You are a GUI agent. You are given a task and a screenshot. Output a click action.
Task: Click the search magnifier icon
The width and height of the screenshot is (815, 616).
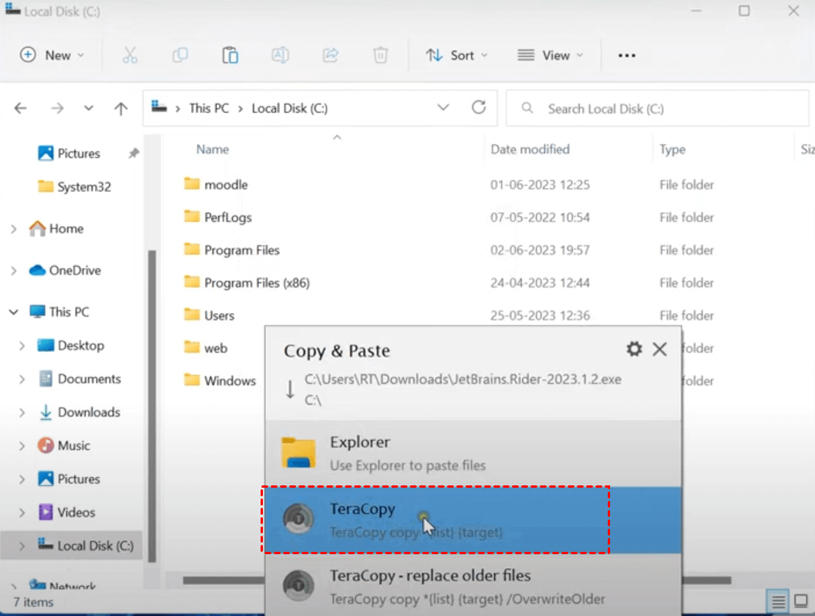pos(527,108)
